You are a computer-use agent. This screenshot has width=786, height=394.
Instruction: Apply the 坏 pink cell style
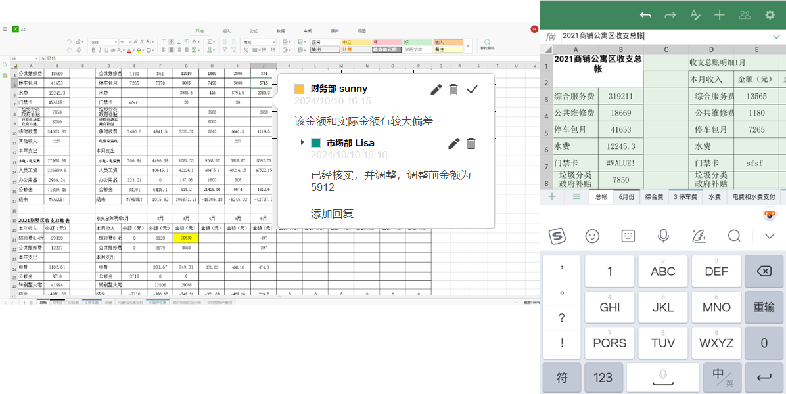(386, 43)
